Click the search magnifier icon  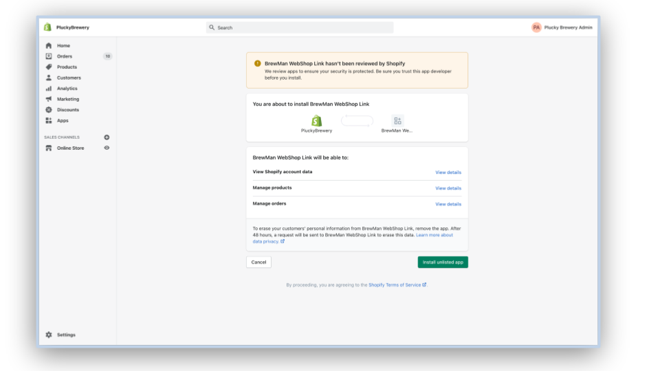click(x=212, y=27)
